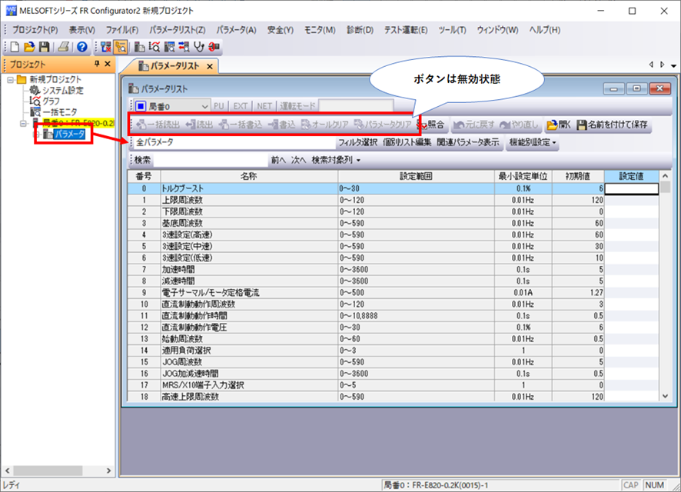Click フィルタ選択 filter selection
The image size is (681, 492).
click(357, 142)
